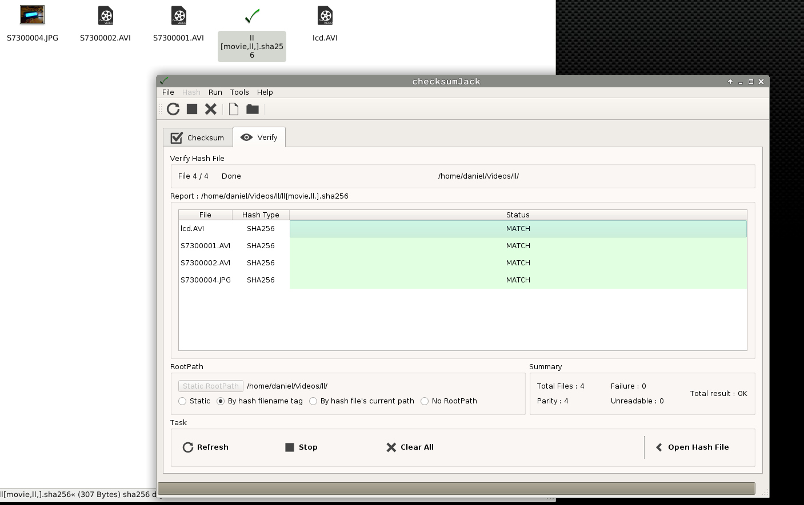The image size is (804, 505).
Task: Open the Tools menu
Action: coord(239,92)
